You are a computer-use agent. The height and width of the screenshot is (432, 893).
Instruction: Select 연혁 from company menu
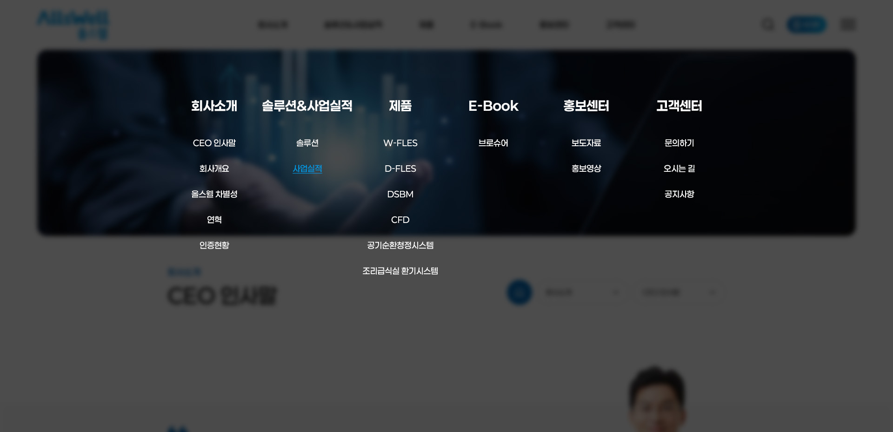(214, 220)
